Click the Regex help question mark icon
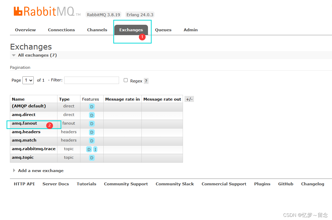Screen dimensions: 332x220 (x=146, y=81)
